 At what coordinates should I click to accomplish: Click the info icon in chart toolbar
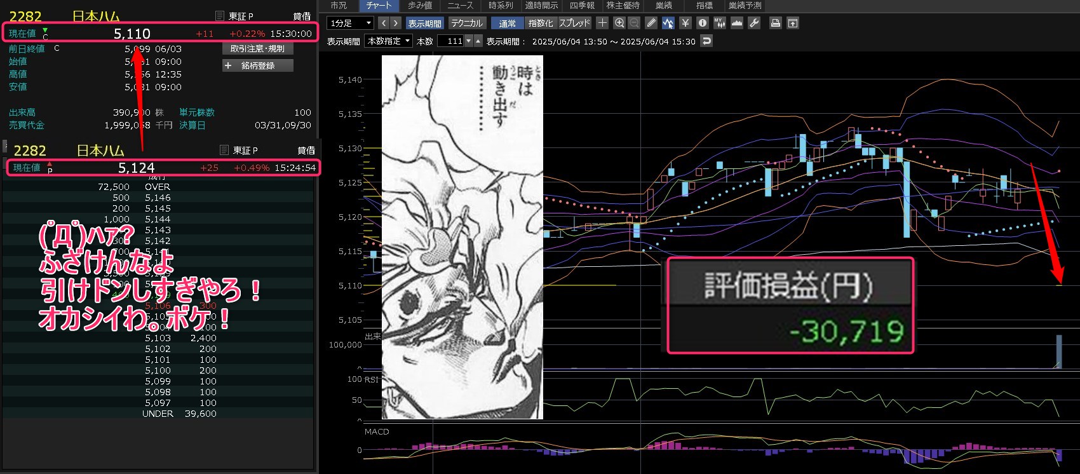pyautogui.click(x=702, y=23)
